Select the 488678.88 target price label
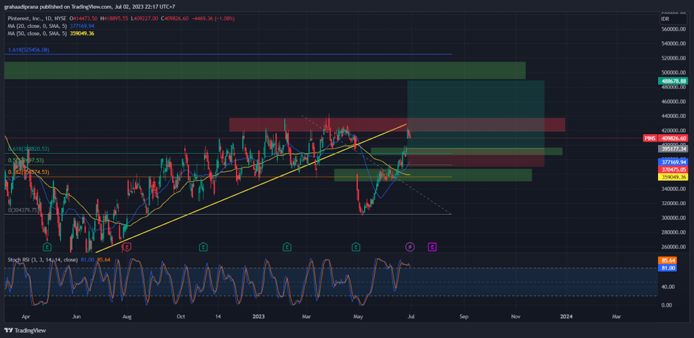This screenshot has width=694, height=338. click(x=673, y=81)
